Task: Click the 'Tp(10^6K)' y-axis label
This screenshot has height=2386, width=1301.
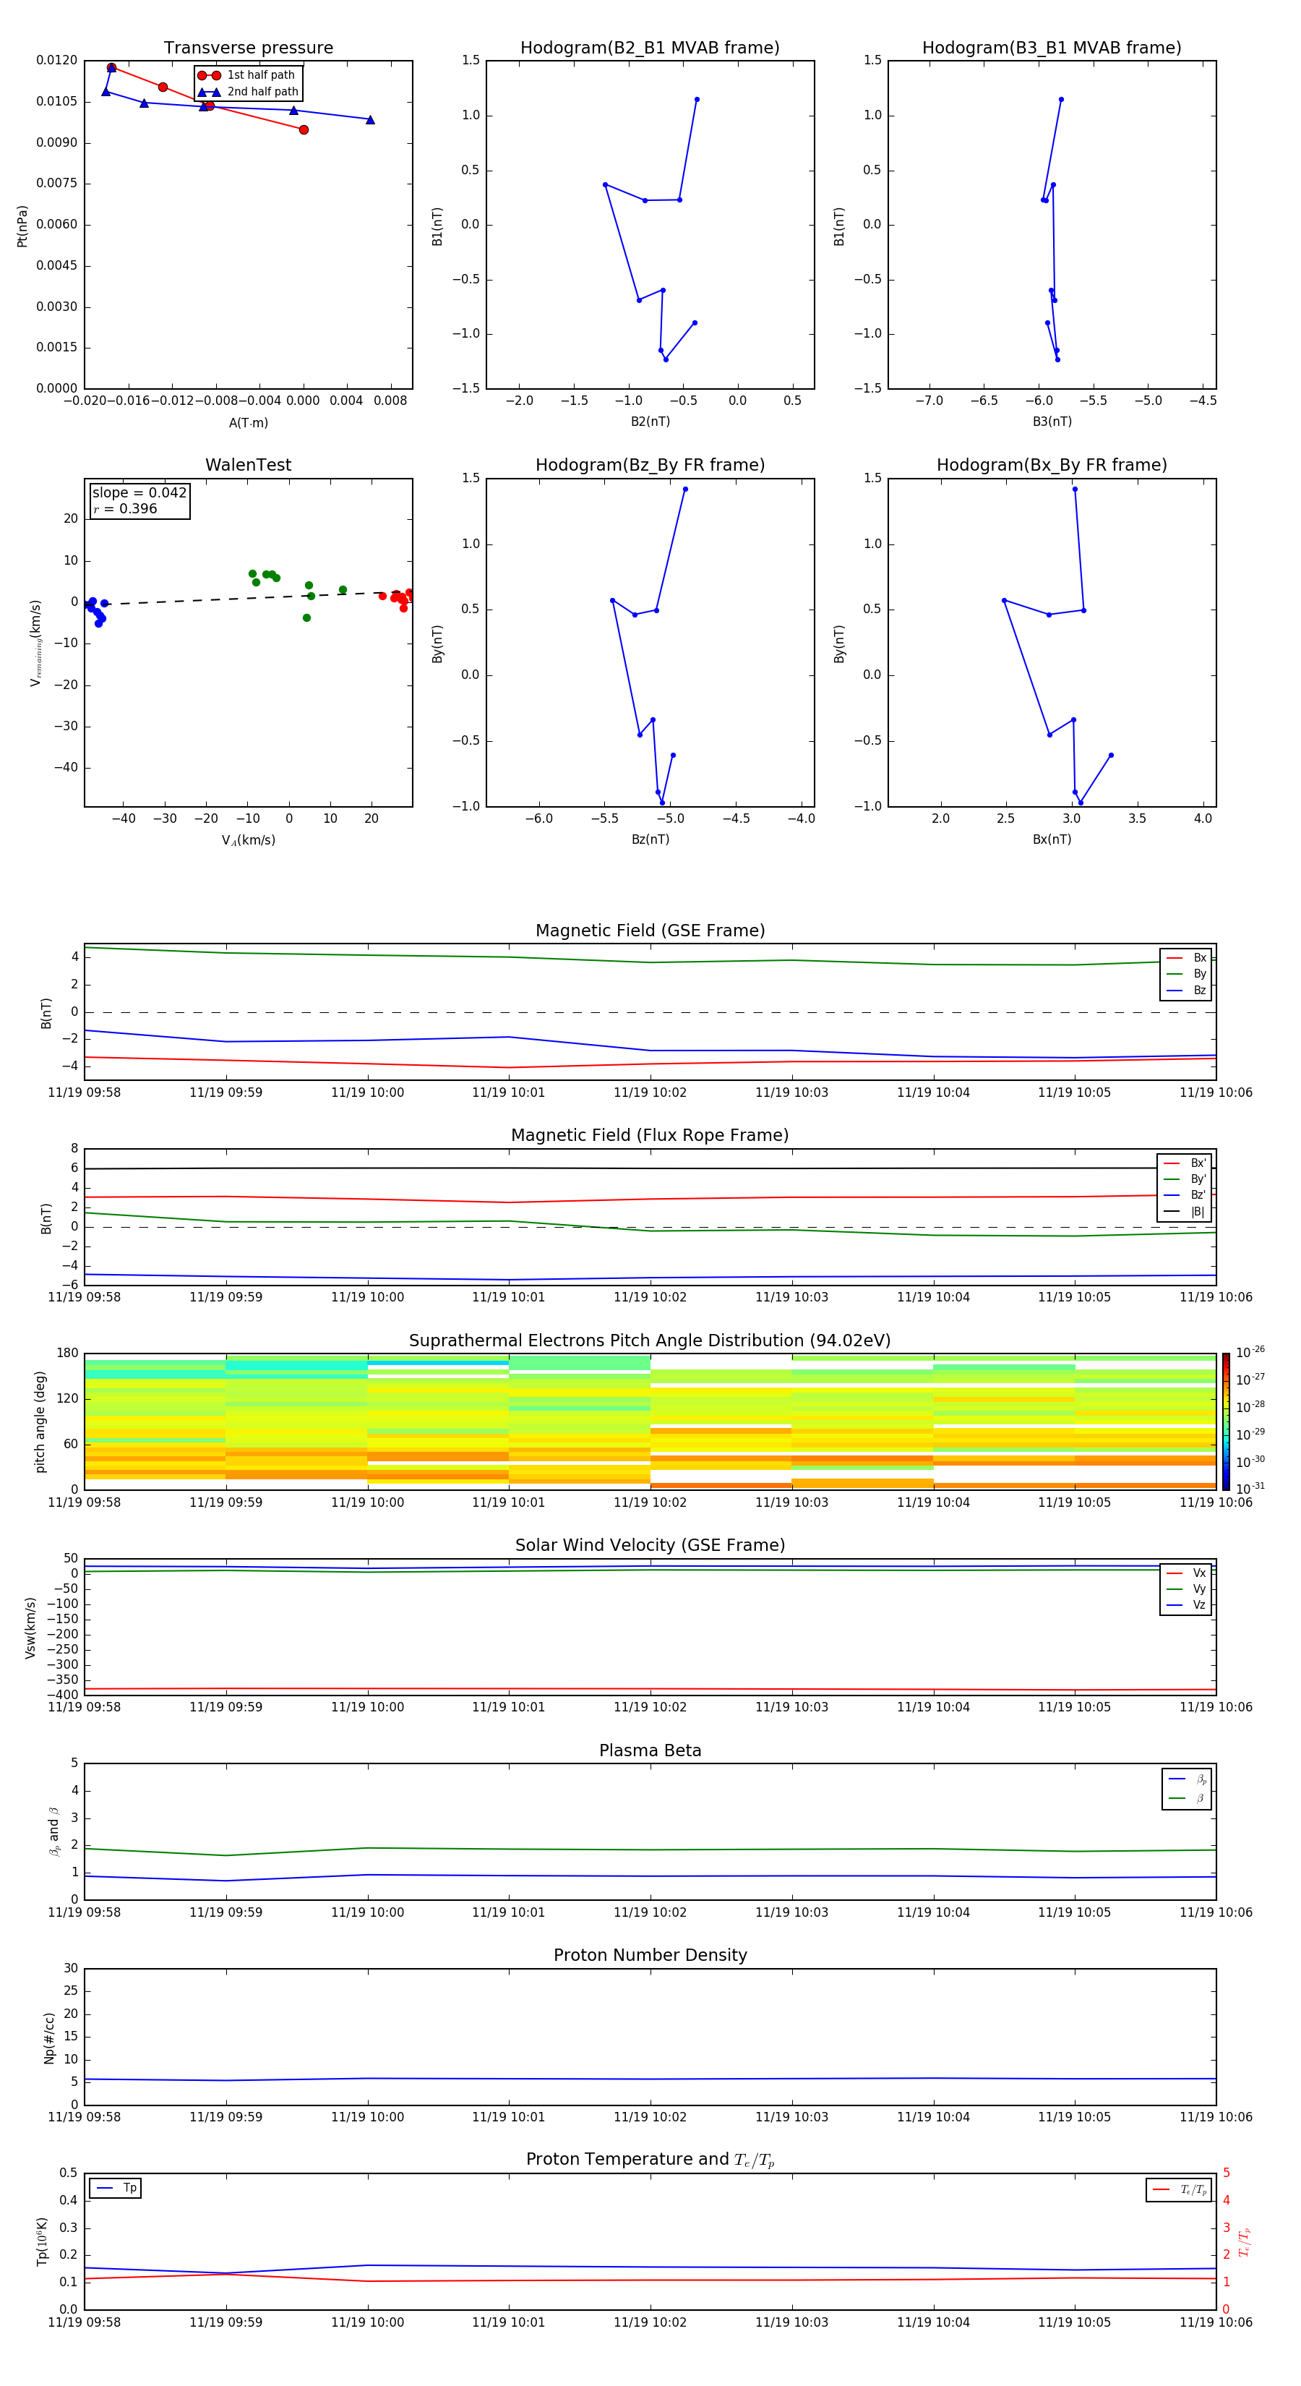Action: 42,2241
